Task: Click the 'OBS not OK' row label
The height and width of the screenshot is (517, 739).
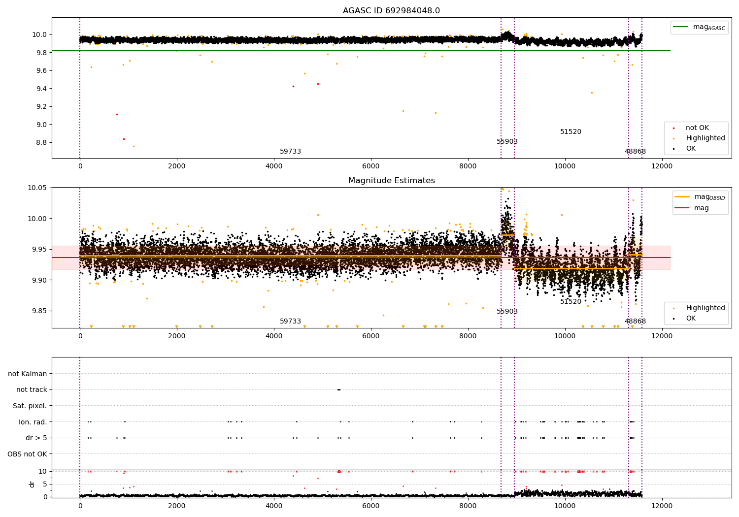Action: [28, 454]
